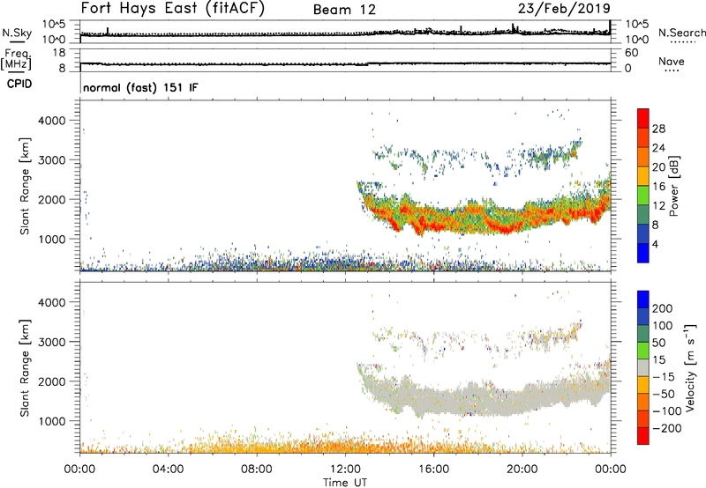The height and width of the screenshot is (488, 706).
Task: Click the '20:00' time tick label
Action: pos(522,470)
